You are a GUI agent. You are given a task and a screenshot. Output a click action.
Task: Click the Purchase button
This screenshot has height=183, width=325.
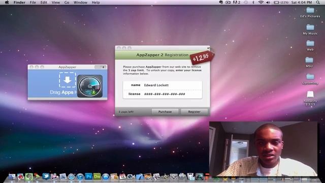(165, 112)
